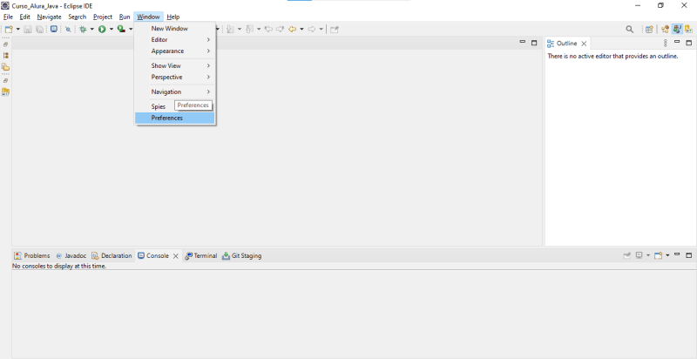
Task: Click the green Run button icon
Action: click(102, 30)
